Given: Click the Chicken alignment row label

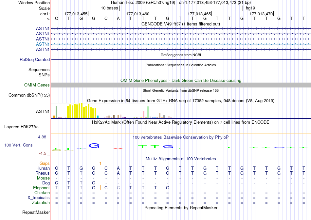Looking at the screenshot, I should pyautogui.click(x=42, y=193).
